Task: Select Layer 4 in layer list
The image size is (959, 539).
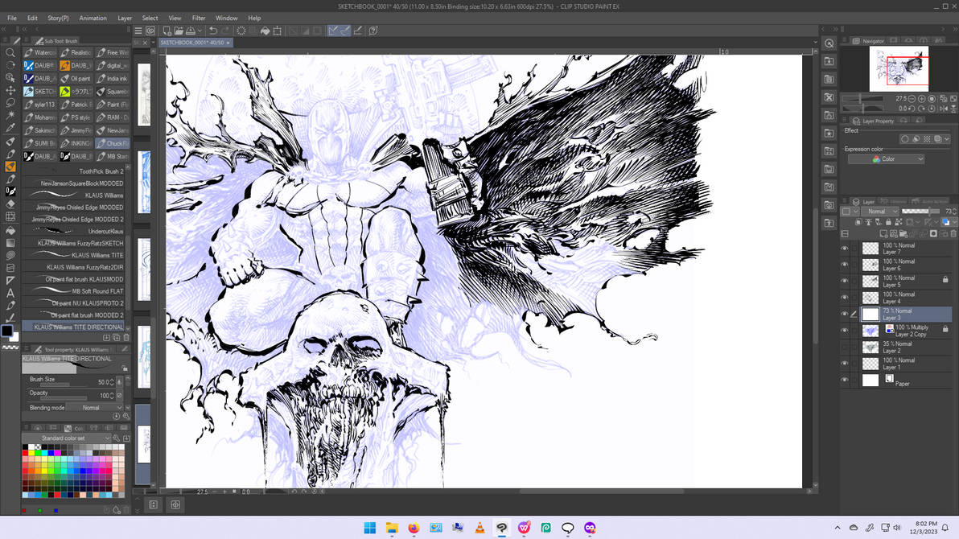Action: coord(905,298)
